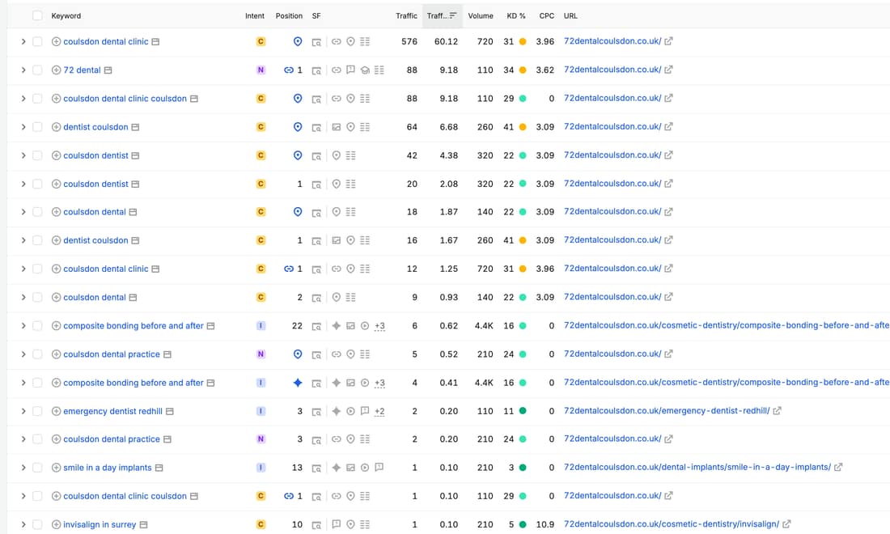Show the +2 SERP features for emergency dentist redhill
This screenshot has width=890, height=534.
coord(379,411)
